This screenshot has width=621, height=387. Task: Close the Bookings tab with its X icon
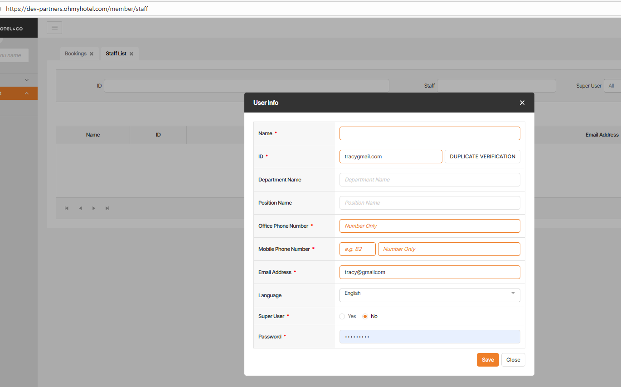tap(92, 54)
